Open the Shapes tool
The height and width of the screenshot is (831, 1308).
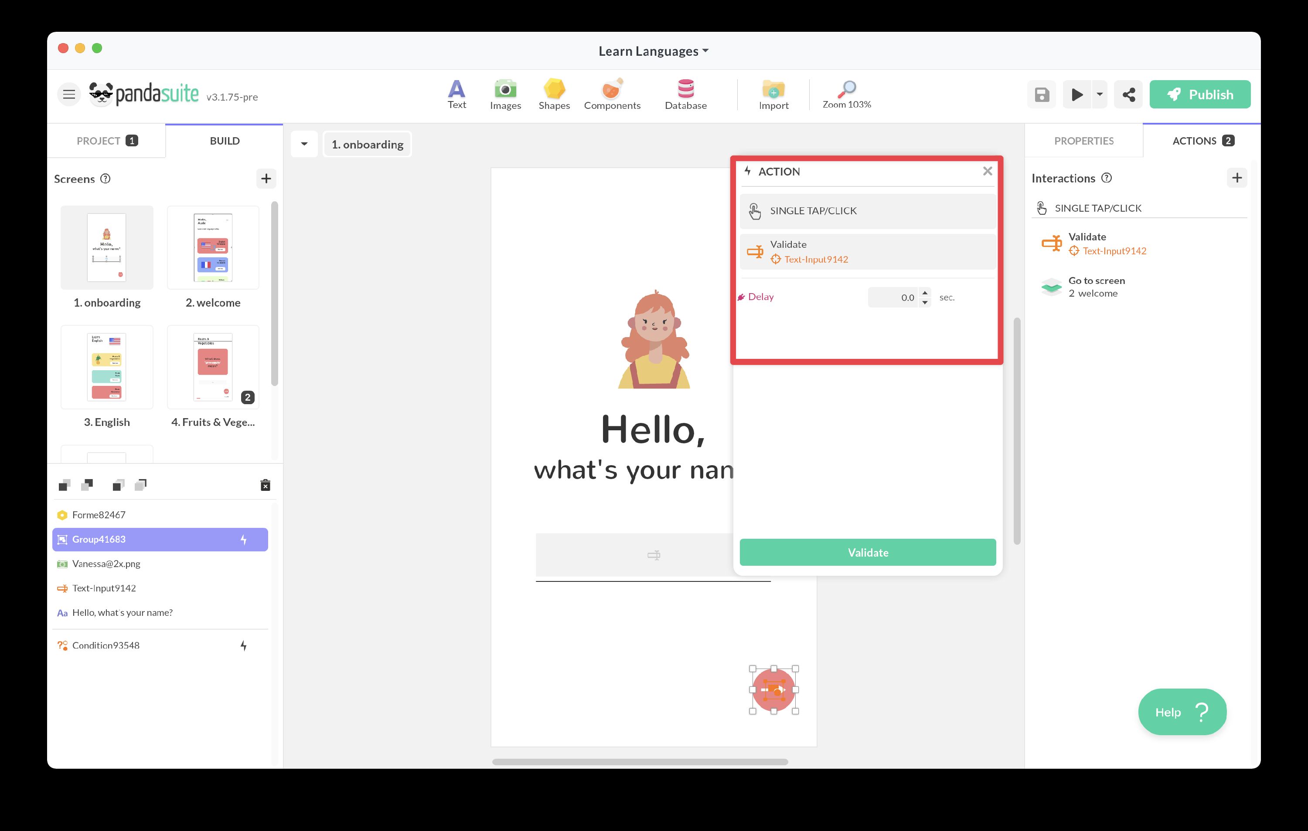(554, 95)
